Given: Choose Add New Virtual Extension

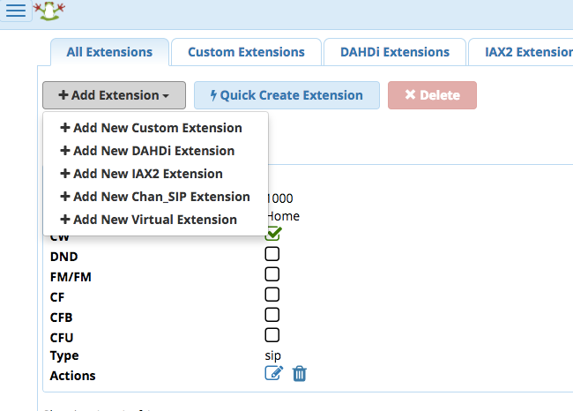Looking at the screenshot, I should [x=148, y=220].
